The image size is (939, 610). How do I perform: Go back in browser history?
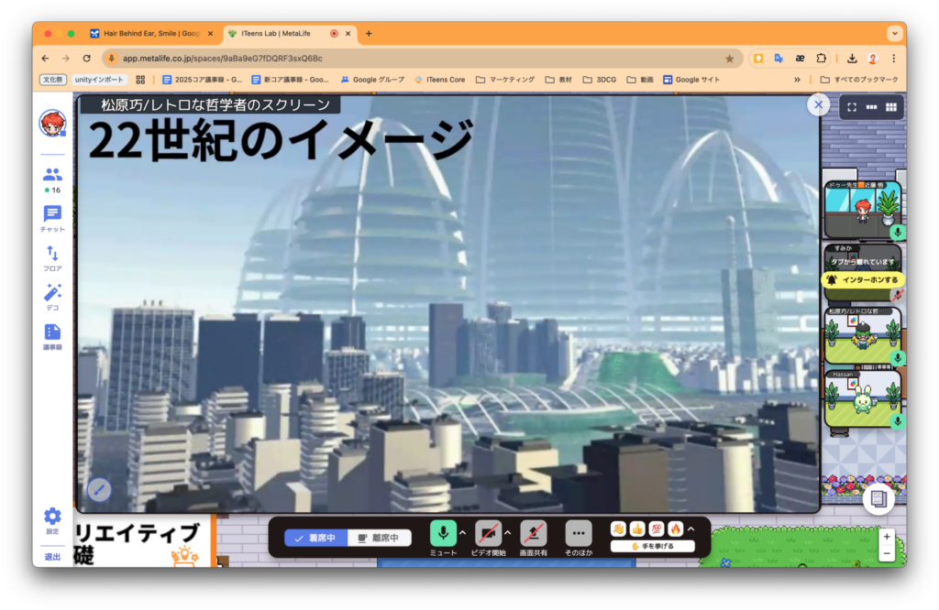pyautogui.click(x=46, y=58)
